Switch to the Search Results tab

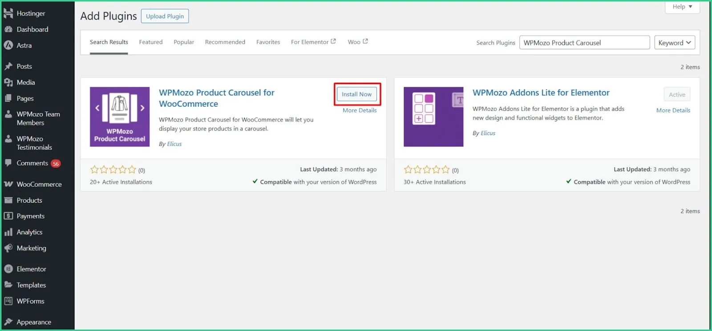pos(109,42)
